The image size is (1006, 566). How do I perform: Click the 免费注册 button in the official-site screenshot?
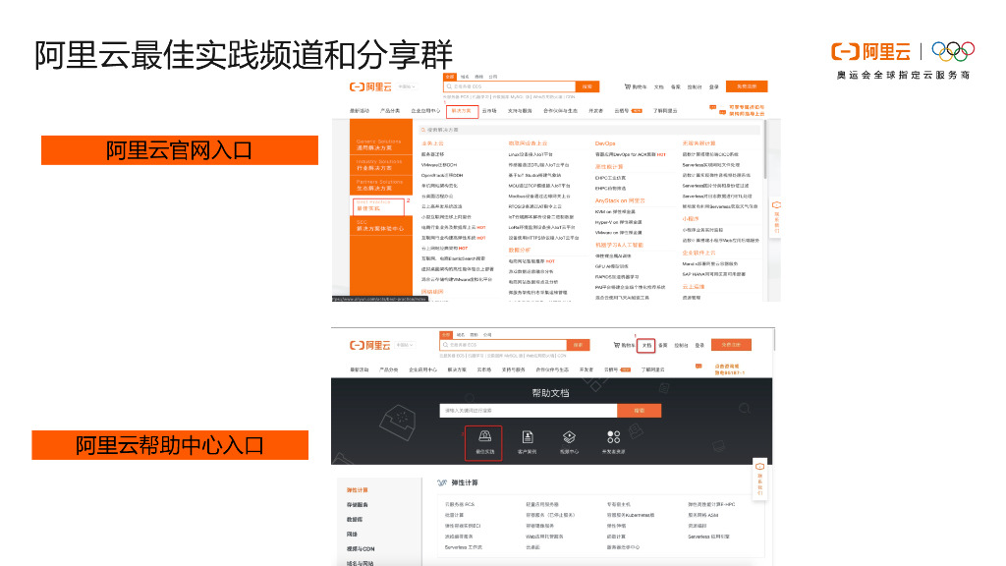(747, 86)
